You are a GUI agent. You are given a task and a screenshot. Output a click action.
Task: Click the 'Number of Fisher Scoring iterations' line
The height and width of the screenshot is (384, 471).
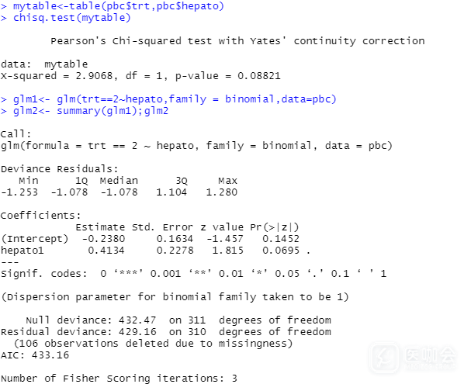(119, 378)
